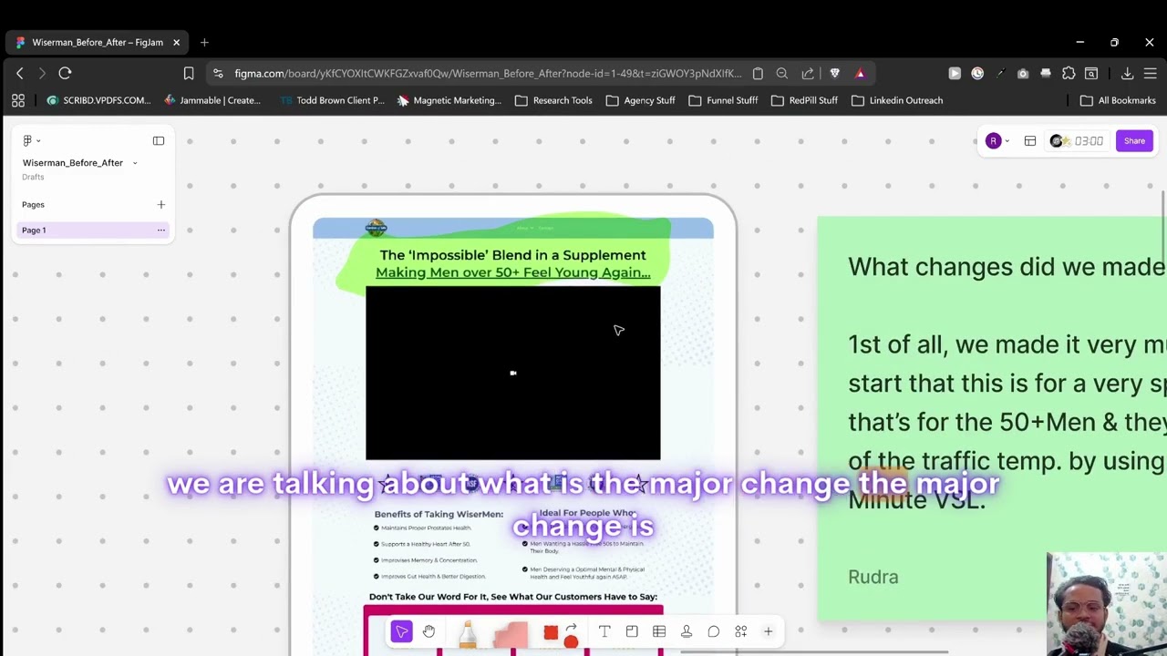Screen dimensions: 1167x656
Task: Open Agency Stuff bookmark folder
Action: (x=641, y=100)
